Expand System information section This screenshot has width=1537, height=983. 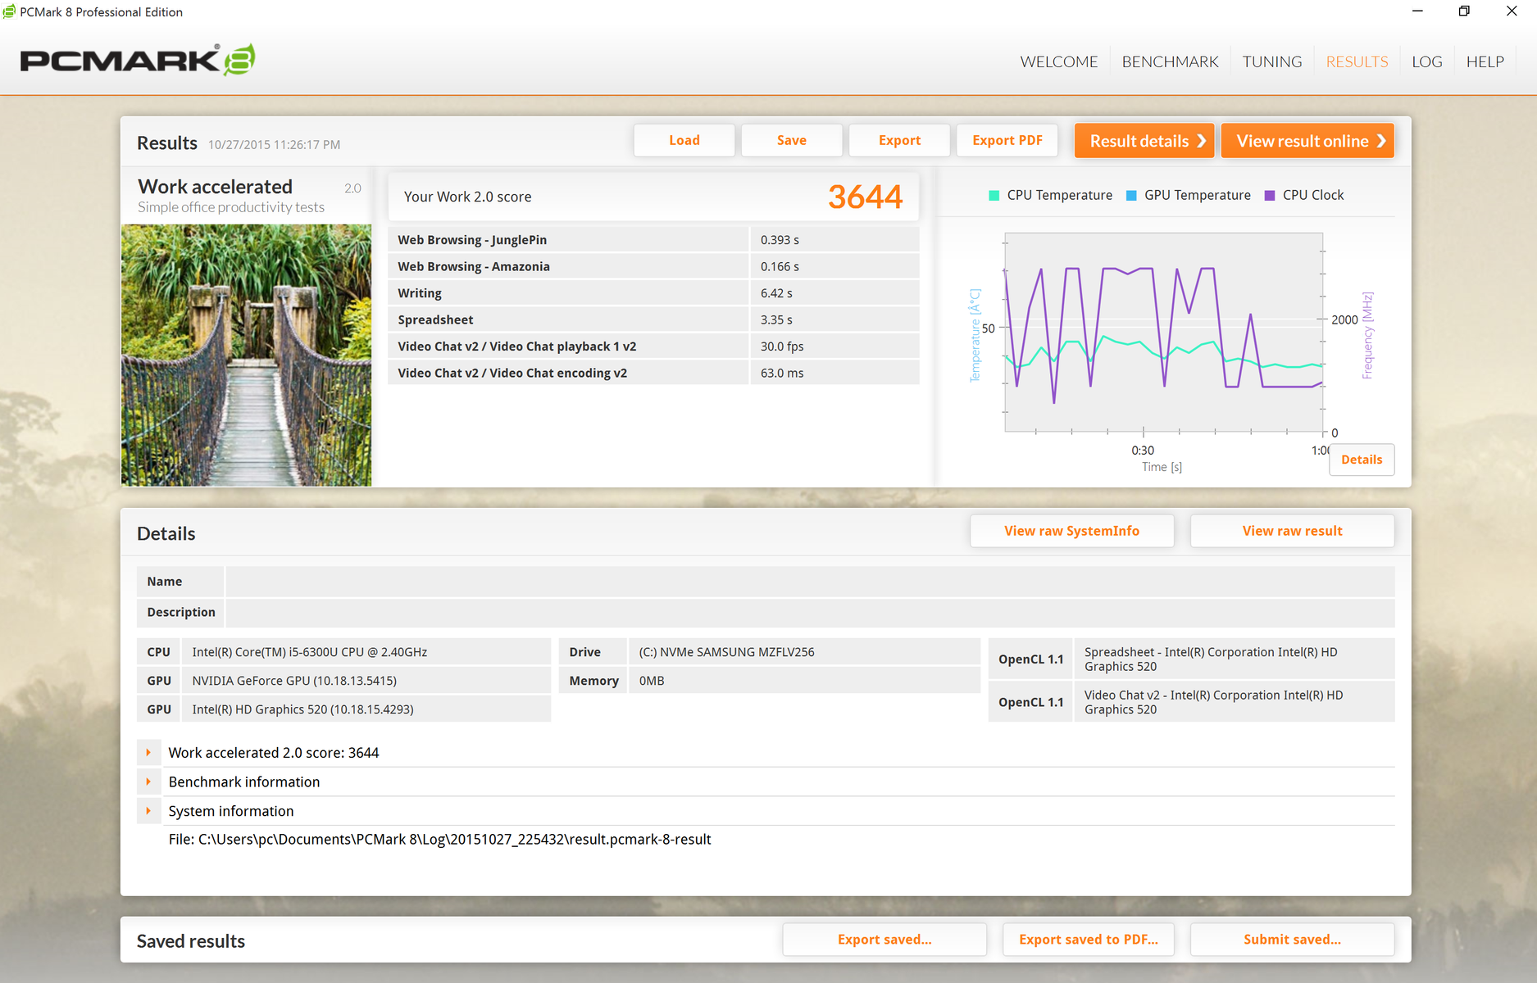pyautogui.click(x=148, y=811)
